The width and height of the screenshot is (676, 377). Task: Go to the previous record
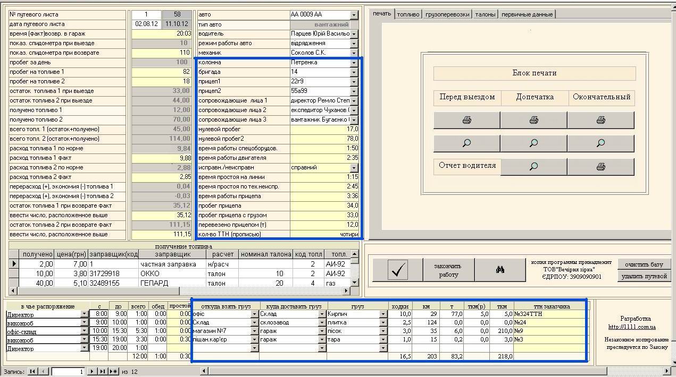[x=44, y=372]
